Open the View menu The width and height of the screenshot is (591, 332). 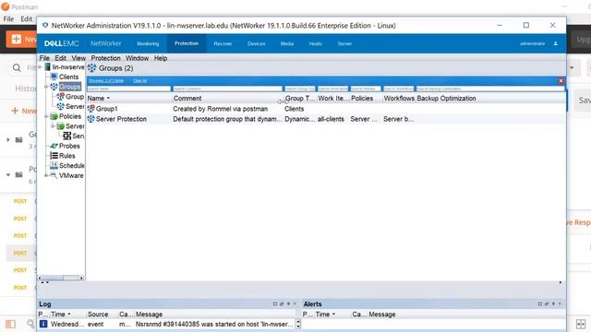pos(78,58)
